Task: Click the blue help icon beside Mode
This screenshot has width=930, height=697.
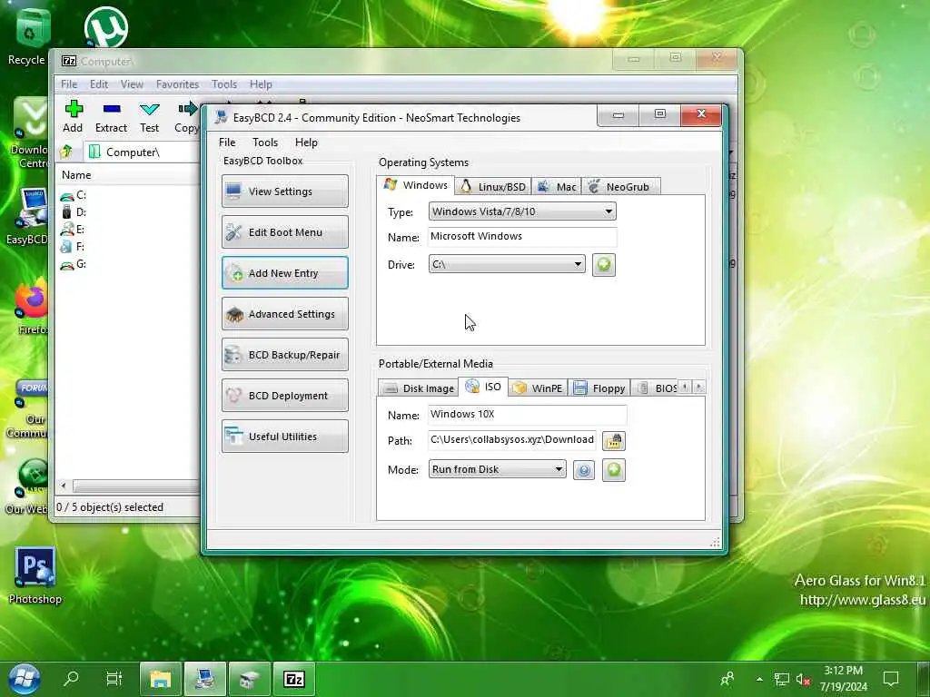Action: point(584,471)
